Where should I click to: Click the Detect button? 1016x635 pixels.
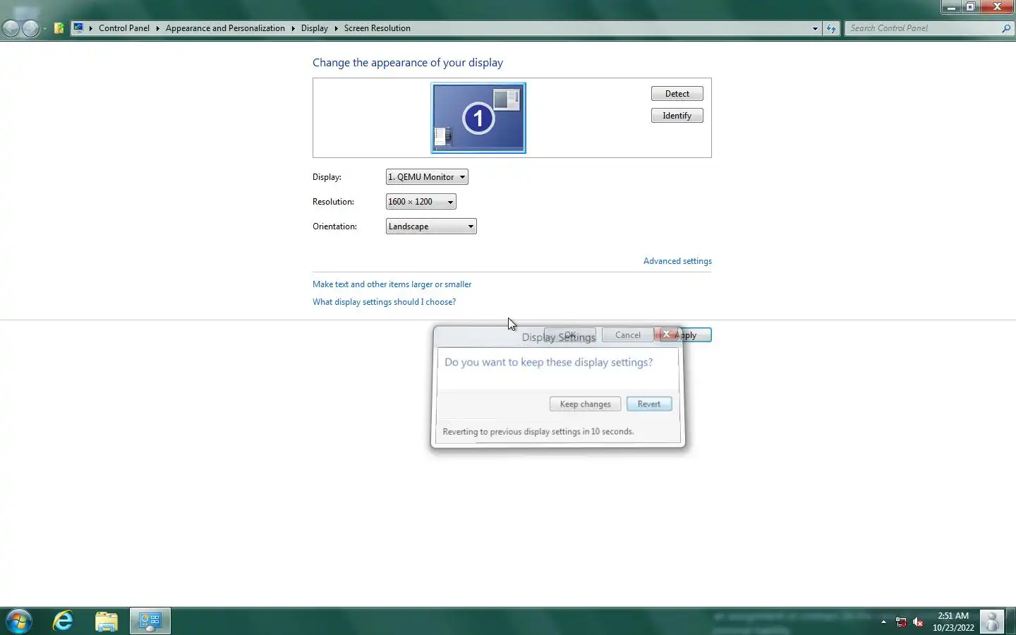677,94
